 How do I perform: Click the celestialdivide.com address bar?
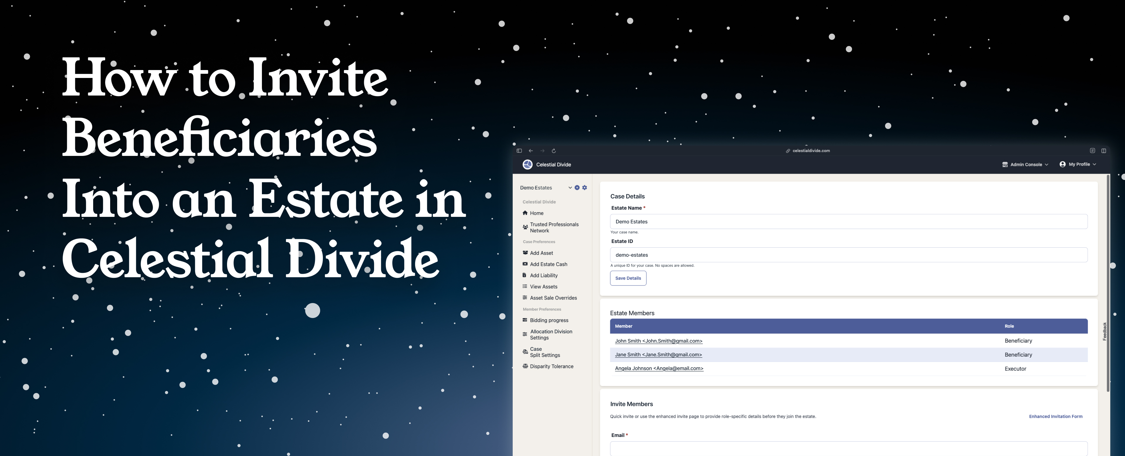(808, 151)
